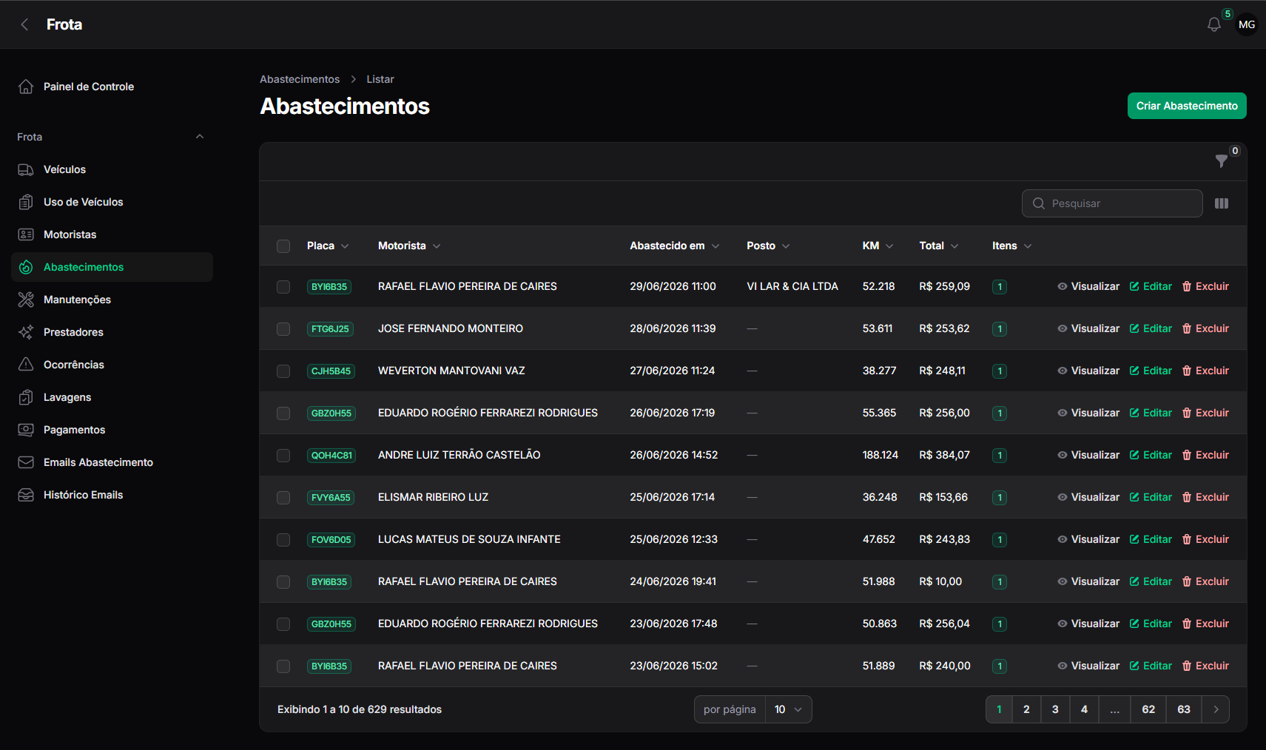
Task: Open the notifications bell
Action: point(1213,24)
